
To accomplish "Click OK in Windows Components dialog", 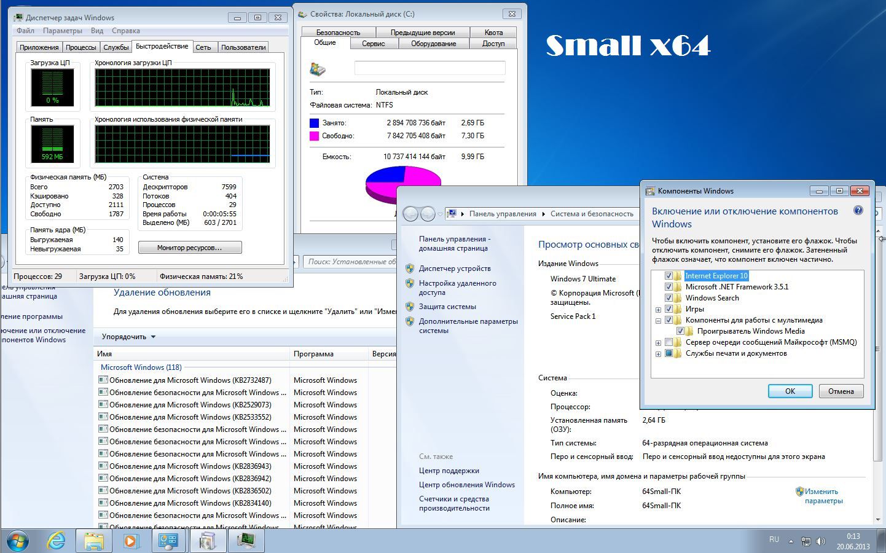I will pos(790,391).
